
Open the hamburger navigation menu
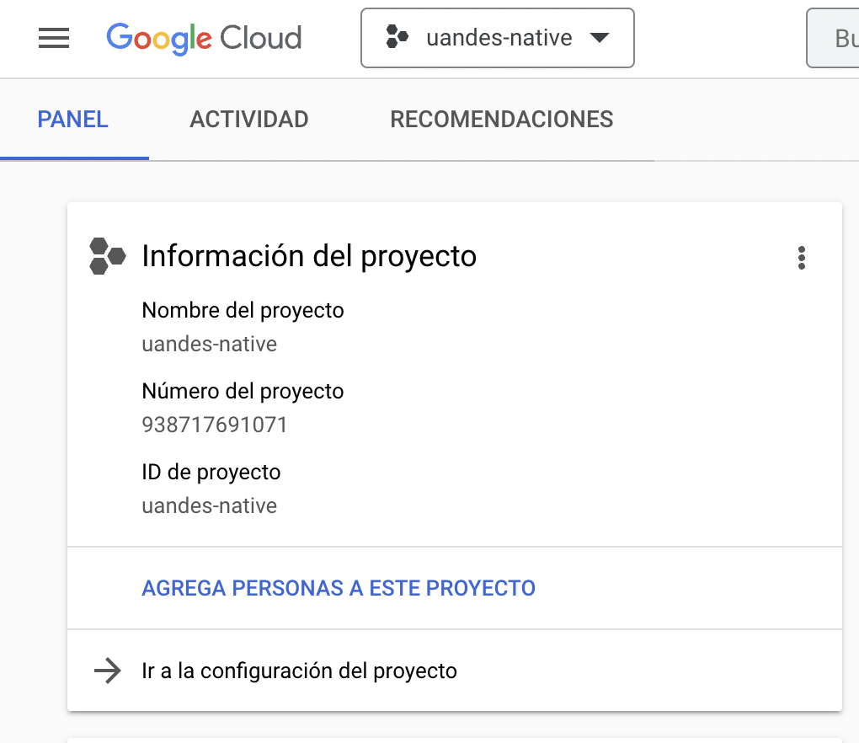click(54, 38)
